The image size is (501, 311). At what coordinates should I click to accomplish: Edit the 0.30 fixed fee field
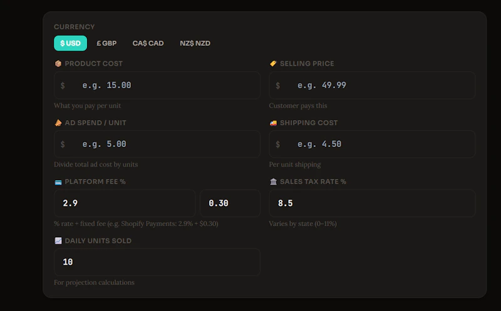(230, 203)
